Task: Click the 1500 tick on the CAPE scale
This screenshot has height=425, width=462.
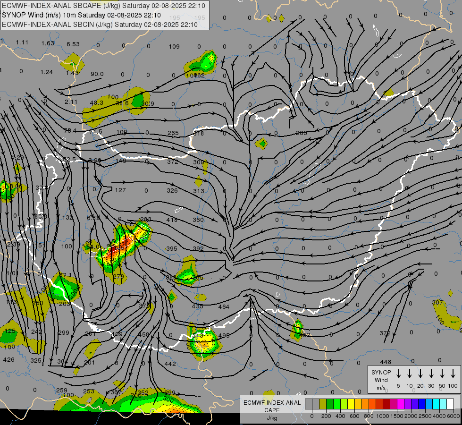Action: [x=397, y=416]
